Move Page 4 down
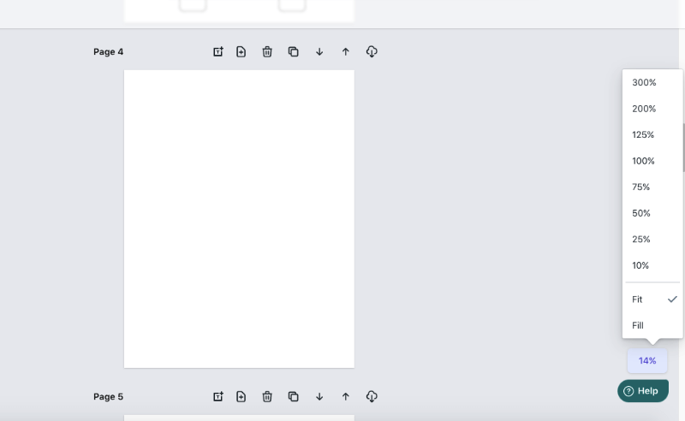The width and height of the screenshot is (685, 421). (319, 51)
